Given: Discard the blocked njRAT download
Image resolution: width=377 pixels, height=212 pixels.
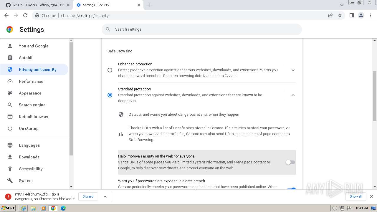Looking at the screenshot, I should [x=88, y=196].
